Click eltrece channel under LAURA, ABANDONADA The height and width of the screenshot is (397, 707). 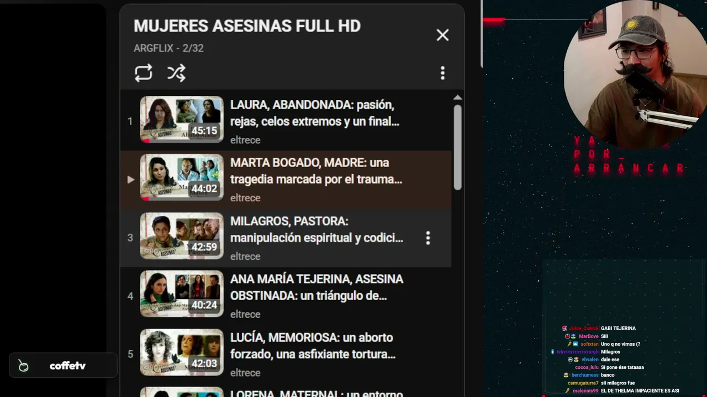pyautogui.click(x=245, y=140)
